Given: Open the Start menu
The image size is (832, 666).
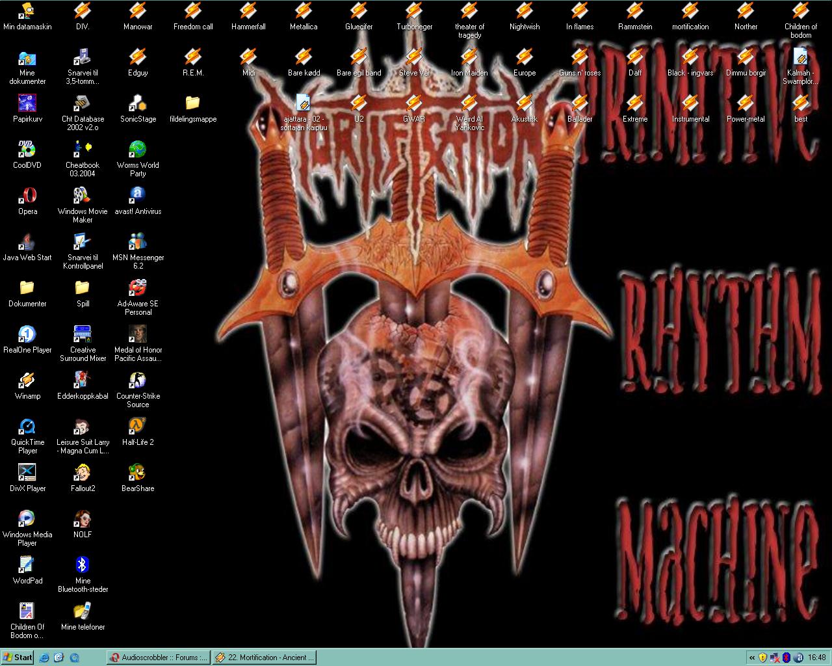Looking at the screenshot, I should pyautogui.click(x=18, y=658).
